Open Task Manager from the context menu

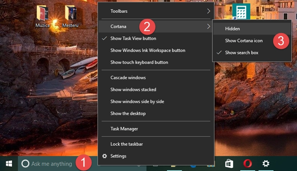[x=156, y=129]
